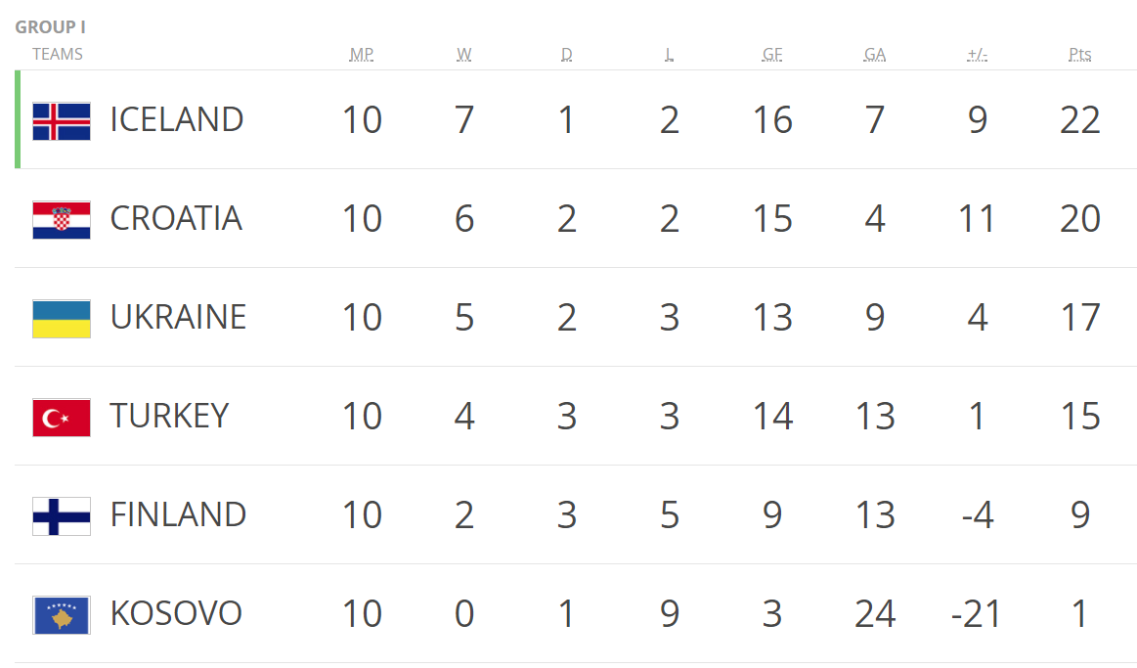
Task: Click the Finland flag icon
Action: [x=62, y=516]
